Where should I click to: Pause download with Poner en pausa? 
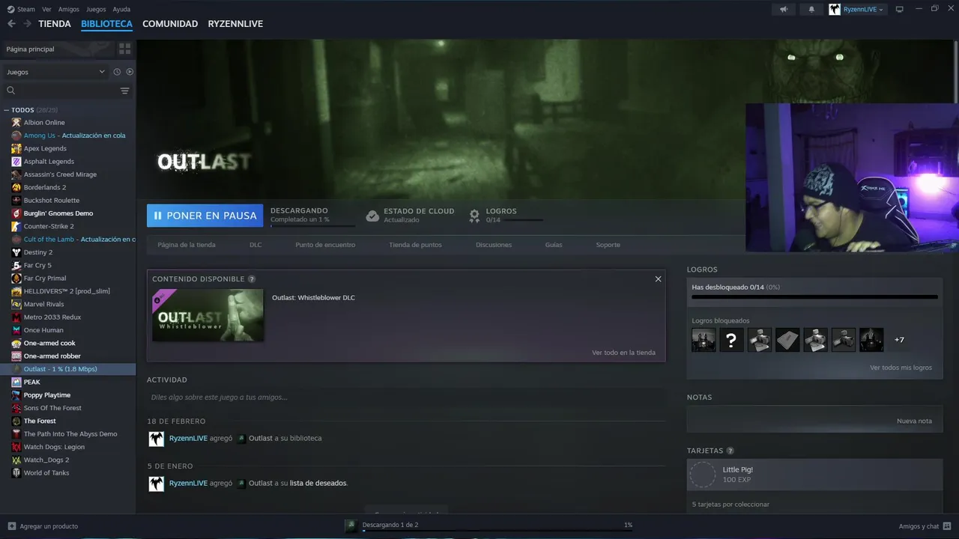click(205, 216)
